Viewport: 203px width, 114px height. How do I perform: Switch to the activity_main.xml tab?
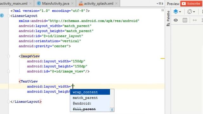pyautogui.click(x=14, y=3)
